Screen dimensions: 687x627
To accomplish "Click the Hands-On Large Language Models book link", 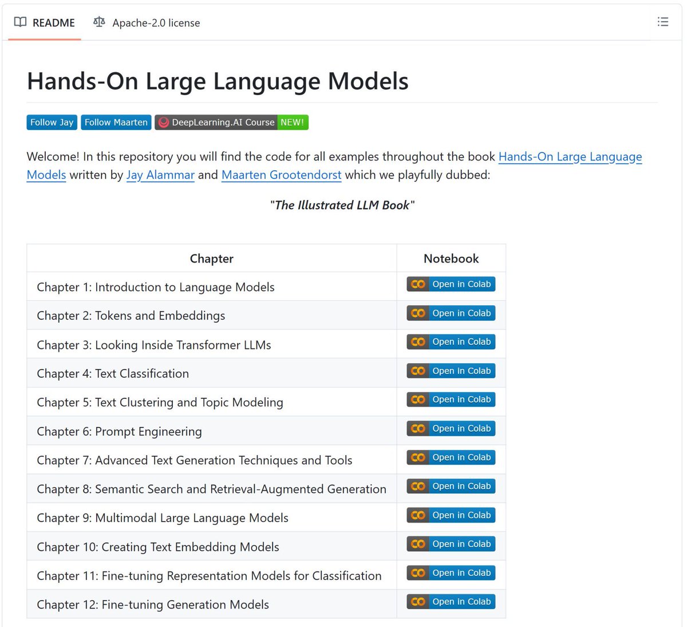I will (570, 156).
